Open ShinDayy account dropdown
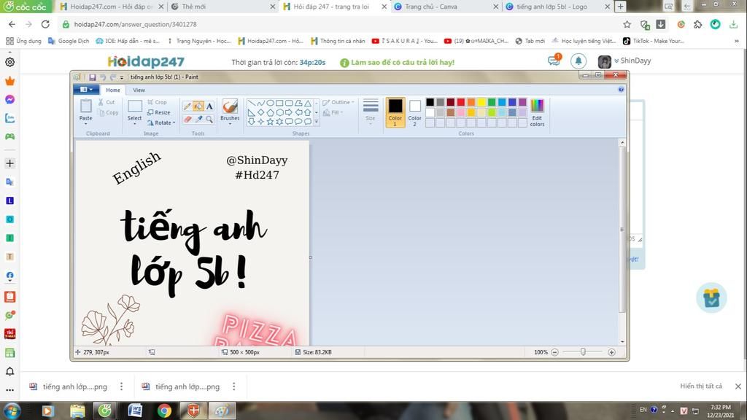 click(632, 61)
